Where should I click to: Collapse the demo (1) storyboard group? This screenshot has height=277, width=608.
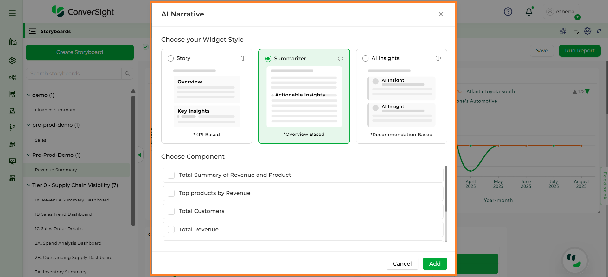click(x=29, y=95)
